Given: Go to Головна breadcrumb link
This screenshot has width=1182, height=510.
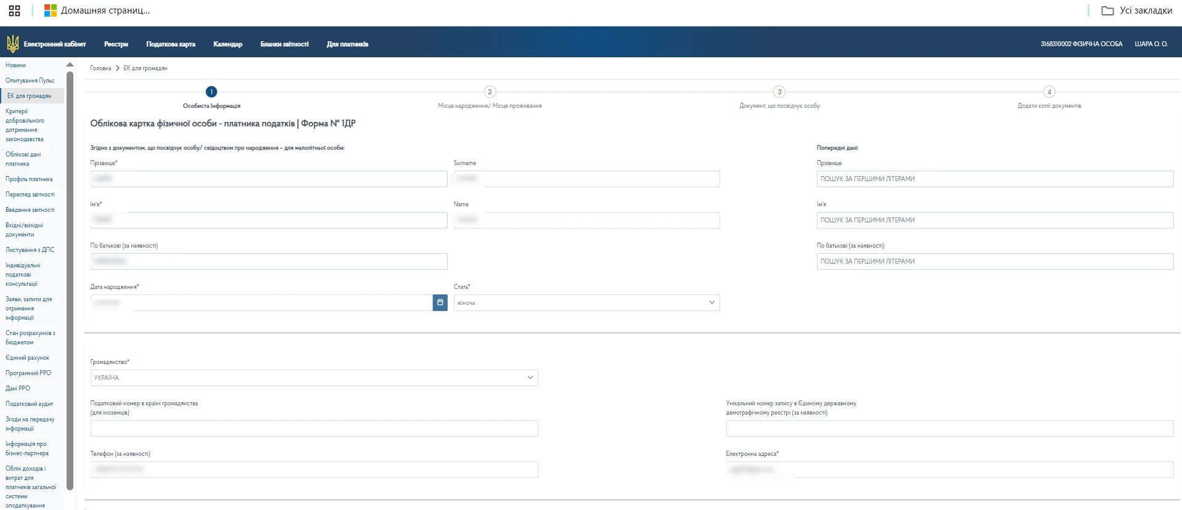Looking at the screenshot, I should pos(101,68).
